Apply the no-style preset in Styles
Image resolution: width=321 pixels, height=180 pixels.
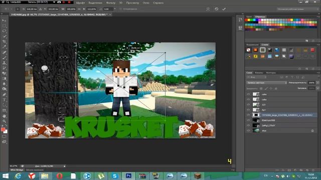coord(248,50)
